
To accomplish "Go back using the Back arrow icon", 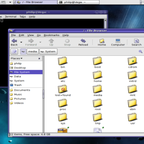I will (x=14, y=41).
